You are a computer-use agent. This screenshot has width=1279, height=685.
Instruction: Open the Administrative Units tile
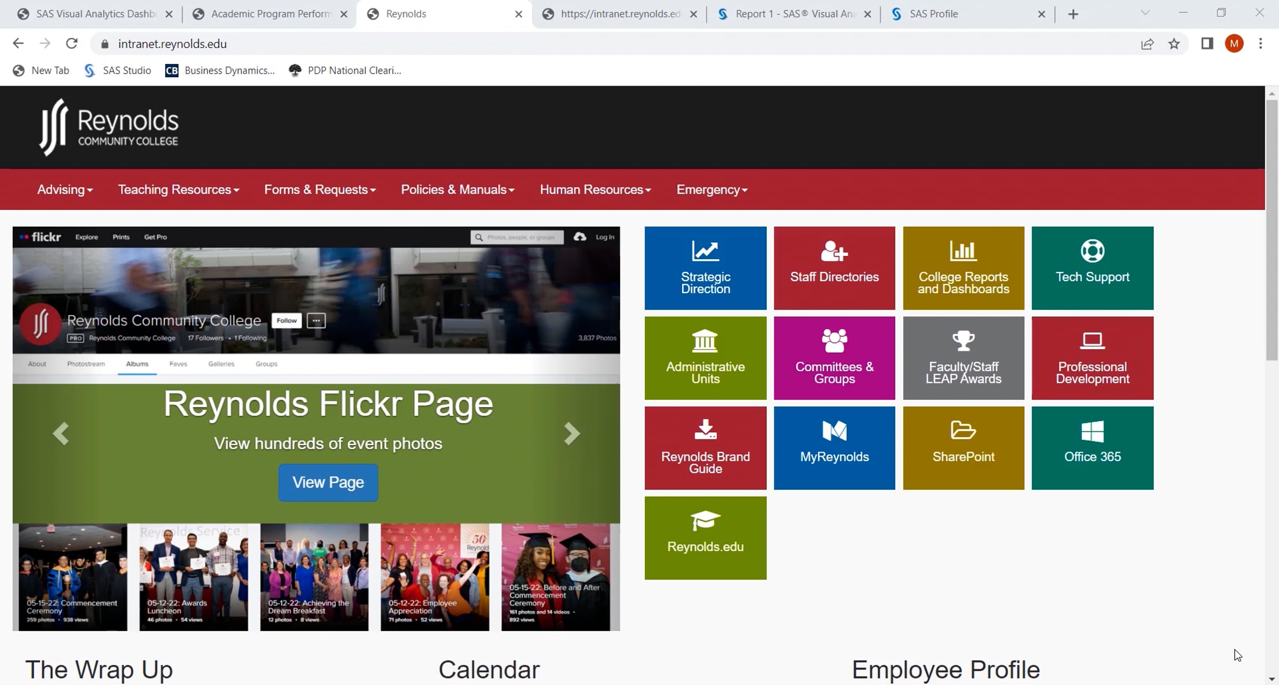point(705,358)
